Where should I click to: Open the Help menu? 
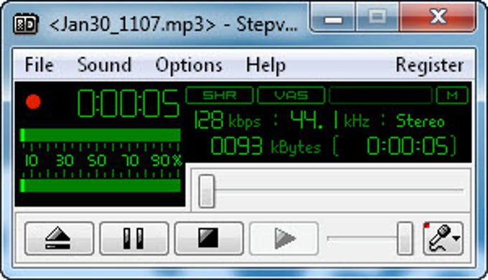click(266, 65)
